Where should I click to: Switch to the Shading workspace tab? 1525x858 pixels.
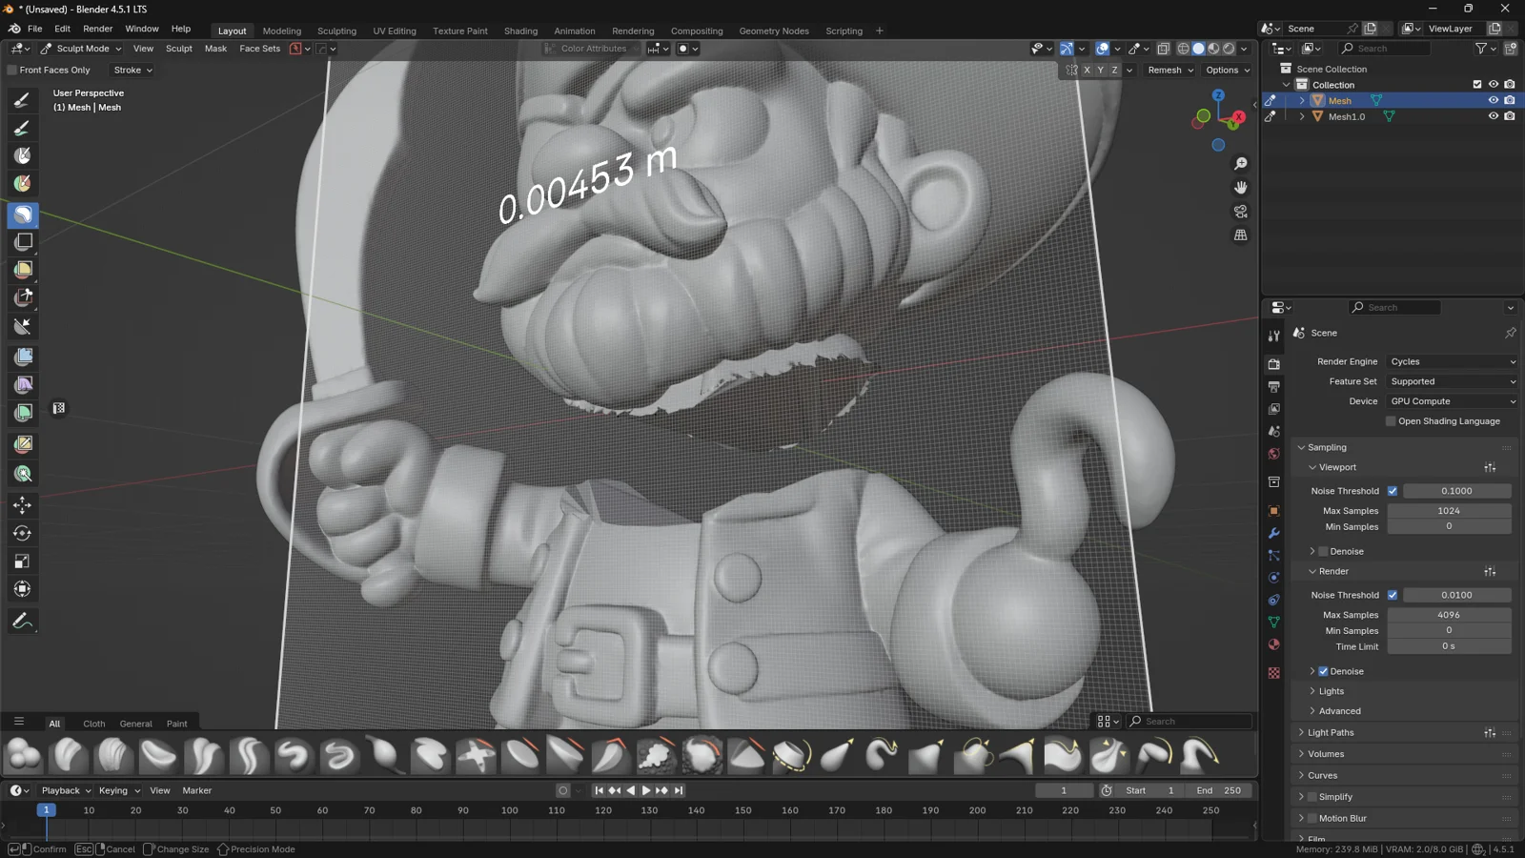(520, 31)
